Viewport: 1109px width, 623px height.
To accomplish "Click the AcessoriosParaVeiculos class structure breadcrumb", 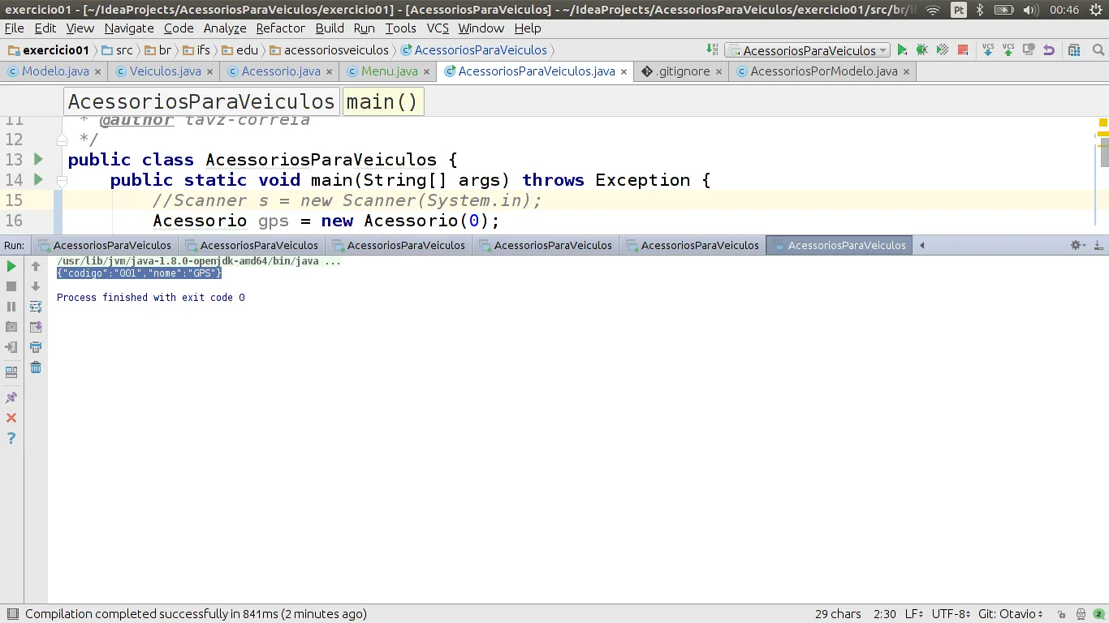I will pos(201,101).
